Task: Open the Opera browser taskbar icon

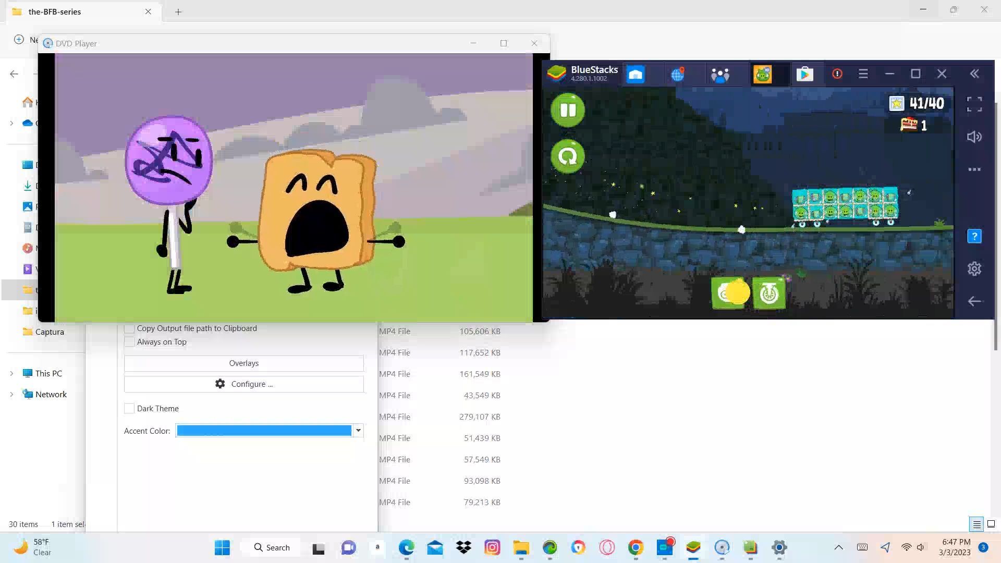Action: [x=607, y=548]
